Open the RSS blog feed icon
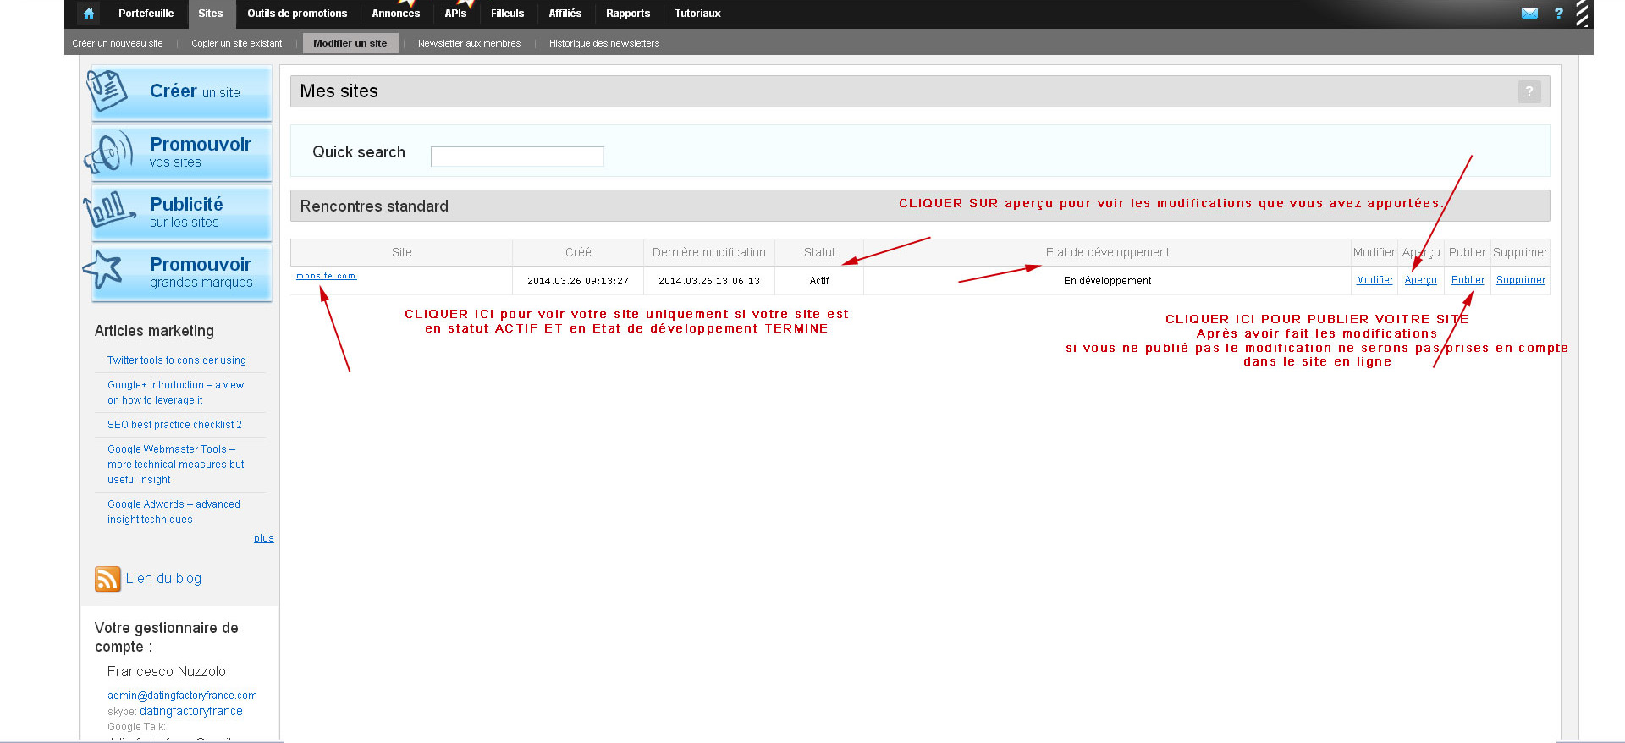The image size is (1625, 743). tap(107, 579)
